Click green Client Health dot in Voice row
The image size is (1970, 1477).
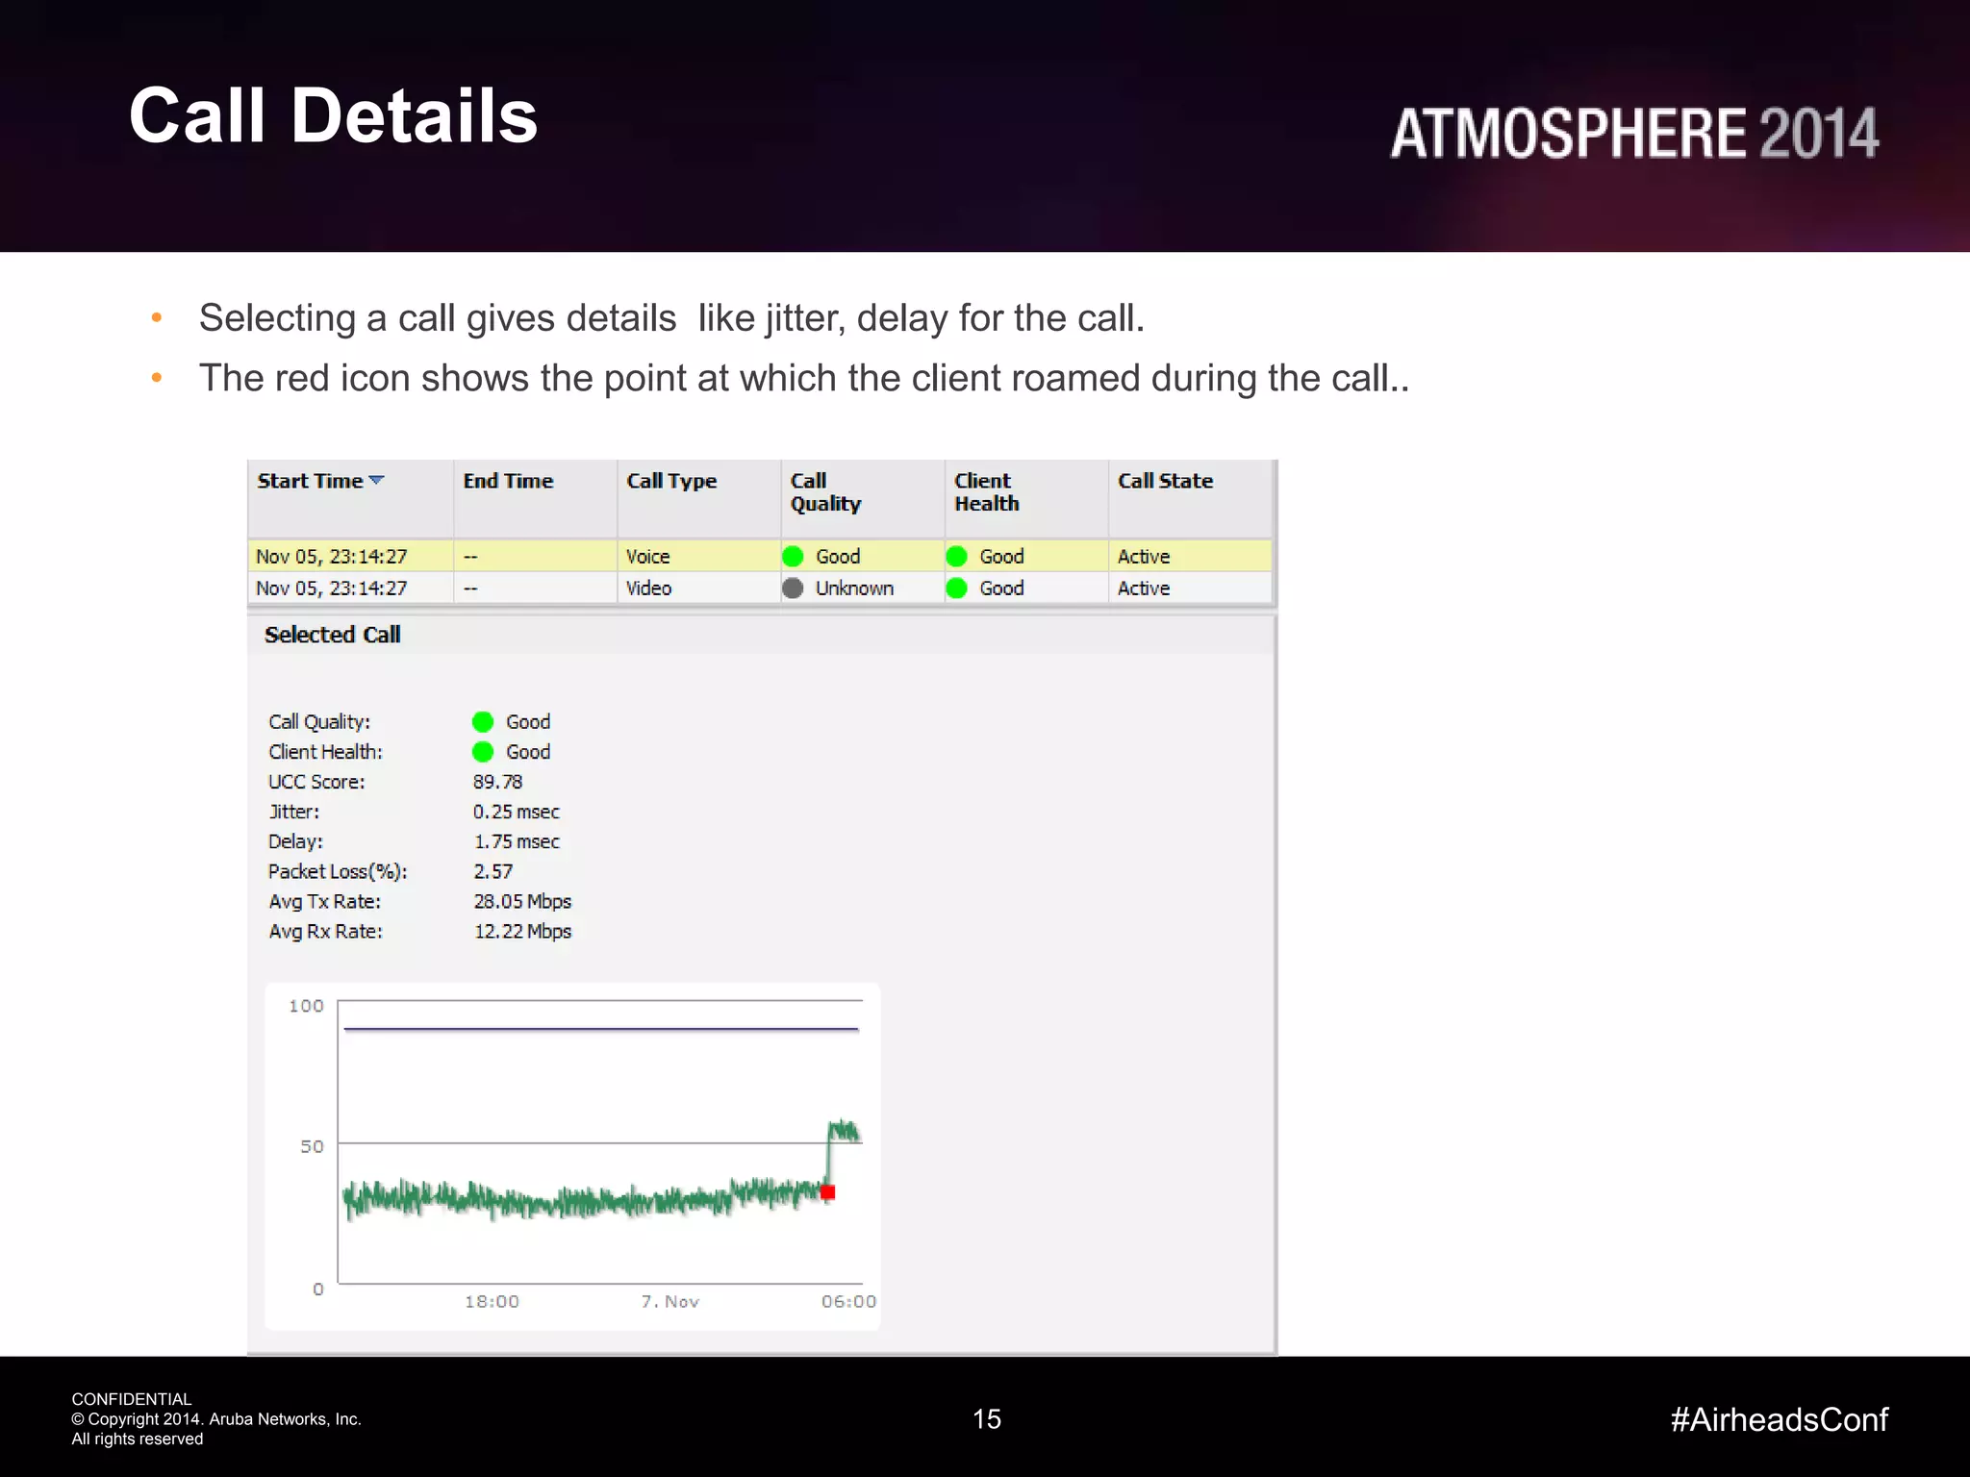(x=956, y=557)
